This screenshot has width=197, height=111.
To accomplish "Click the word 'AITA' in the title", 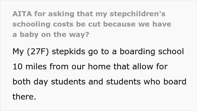I will point(22,14).
